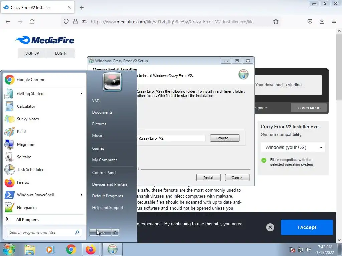The height and width of the screenshot is (256, 342).
Task: Open Magnifier from Start menu
Action: [x=45, y=144]
